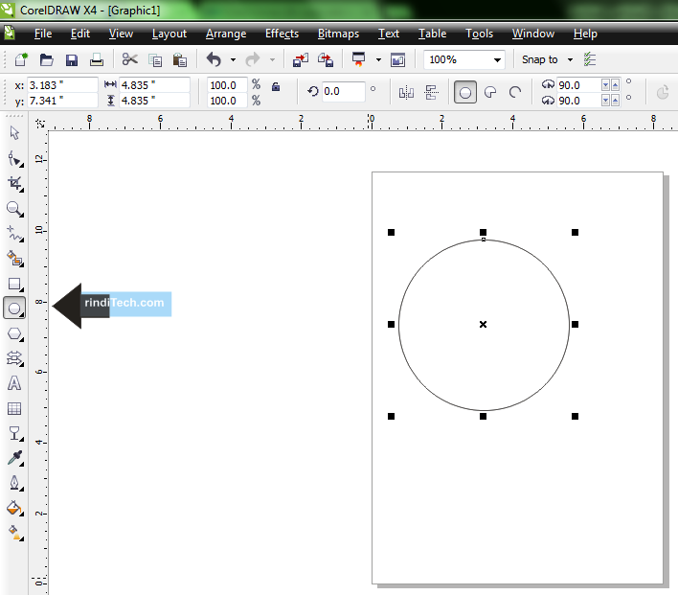Increase the starting angle value
Screen dimensions: 678x595
coord(616,85)
